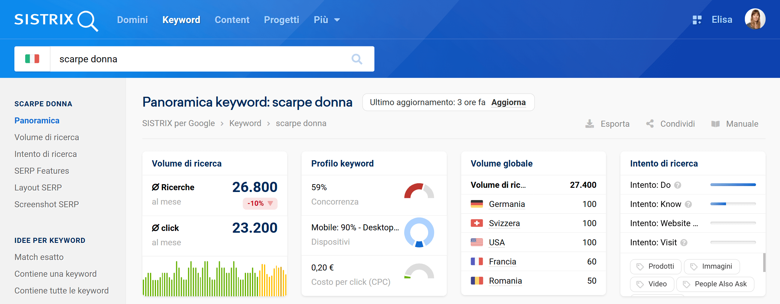Click the Intento: Do help icon
Screen dimensions: 780x304
pos(678,185)
